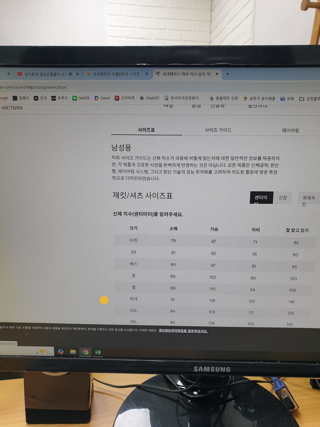The width and height of the screenshot is (320, 427).
Task: Open File Explorer from the taskbar
Action: tap(73, 352)
